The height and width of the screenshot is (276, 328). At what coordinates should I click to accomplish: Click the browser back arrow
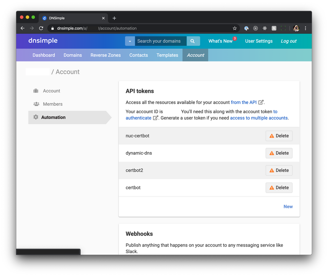click(22, 28)
